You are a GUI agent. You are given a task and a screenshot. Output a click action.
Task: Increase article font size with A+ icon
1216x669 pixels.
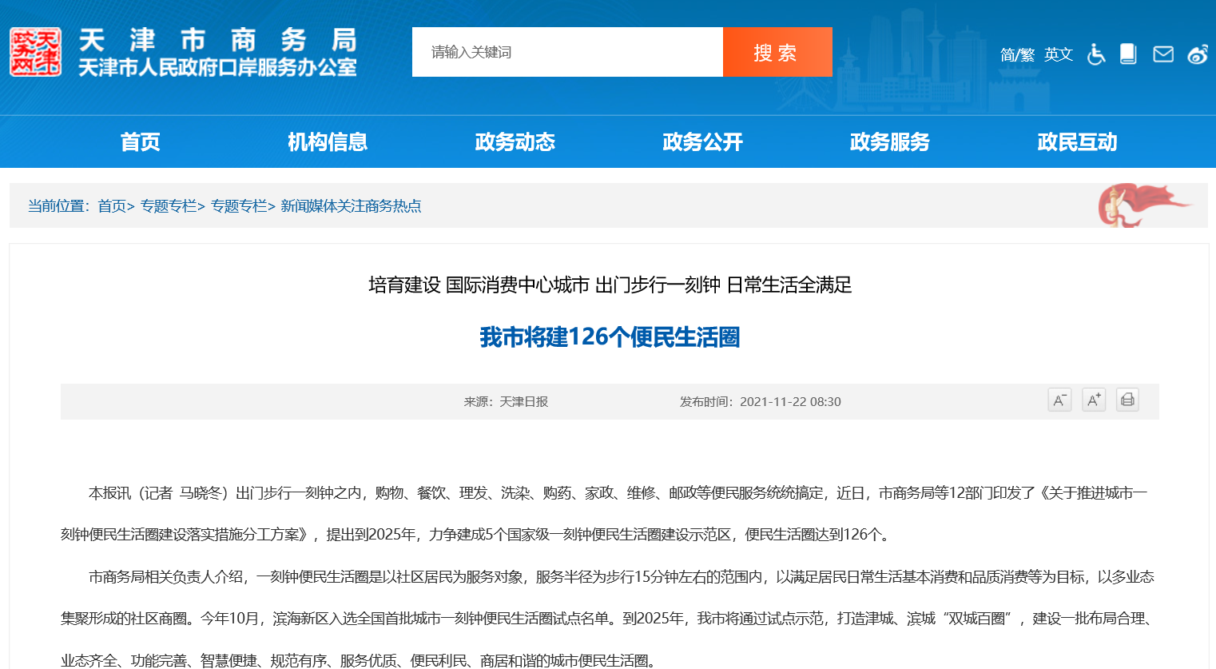click(x=1093, y=400)
